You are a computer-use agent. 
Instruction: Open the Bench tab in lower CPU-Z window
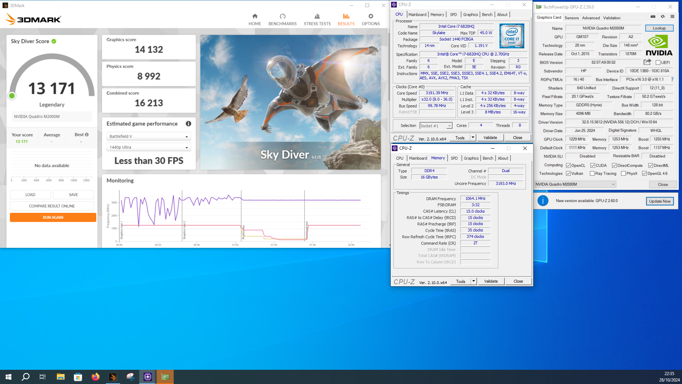488,158
